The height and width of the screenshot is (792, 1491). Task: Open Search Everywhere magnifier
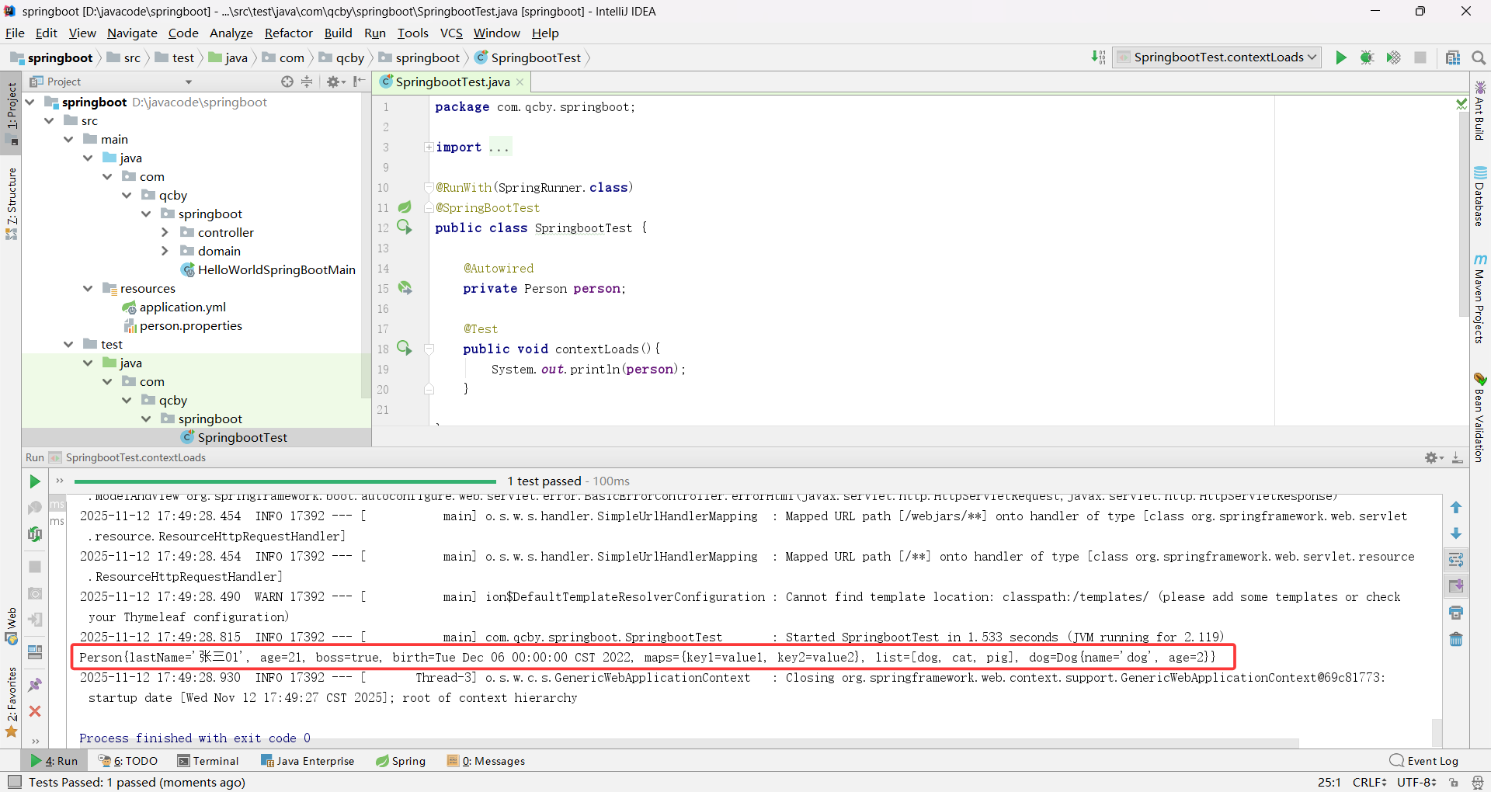click(1479, 57)
